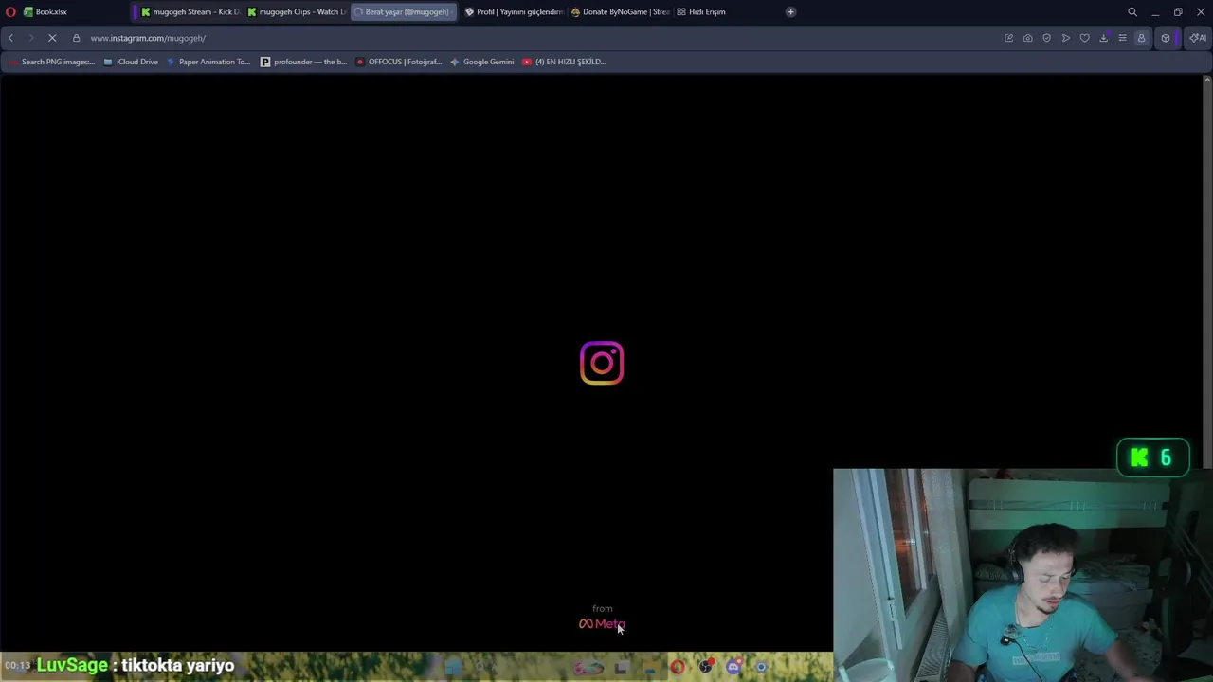
Task: View site security lock info
Action: point(76,38)
